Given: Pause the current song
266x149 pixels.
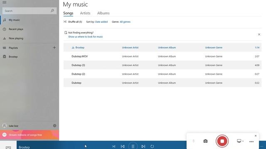Looking at the screenshot, I should (x=133, y=146).
